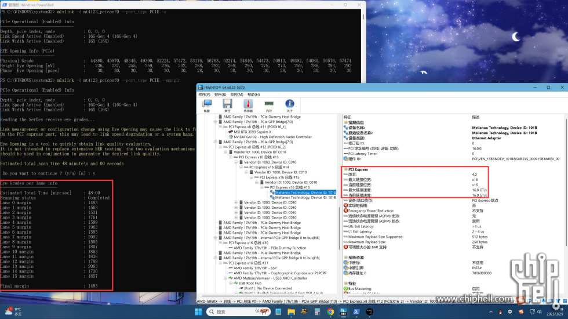The image size is (568, 319).
Task: Click the Sogou input tray icon
Action: (x=521, y=312)
